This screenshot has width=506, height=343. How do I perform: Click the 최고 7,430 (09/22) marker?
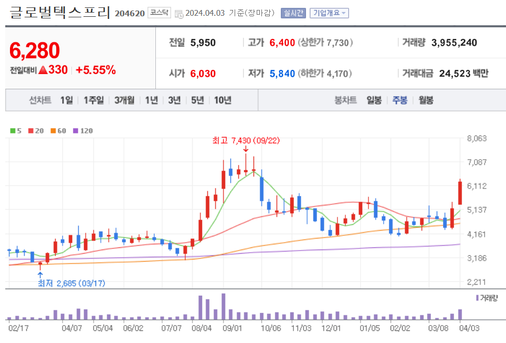tap(246, 140)
